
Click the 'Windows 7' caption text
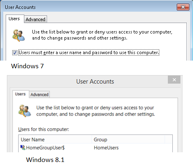pyautogui.click(x=28, y=66)
